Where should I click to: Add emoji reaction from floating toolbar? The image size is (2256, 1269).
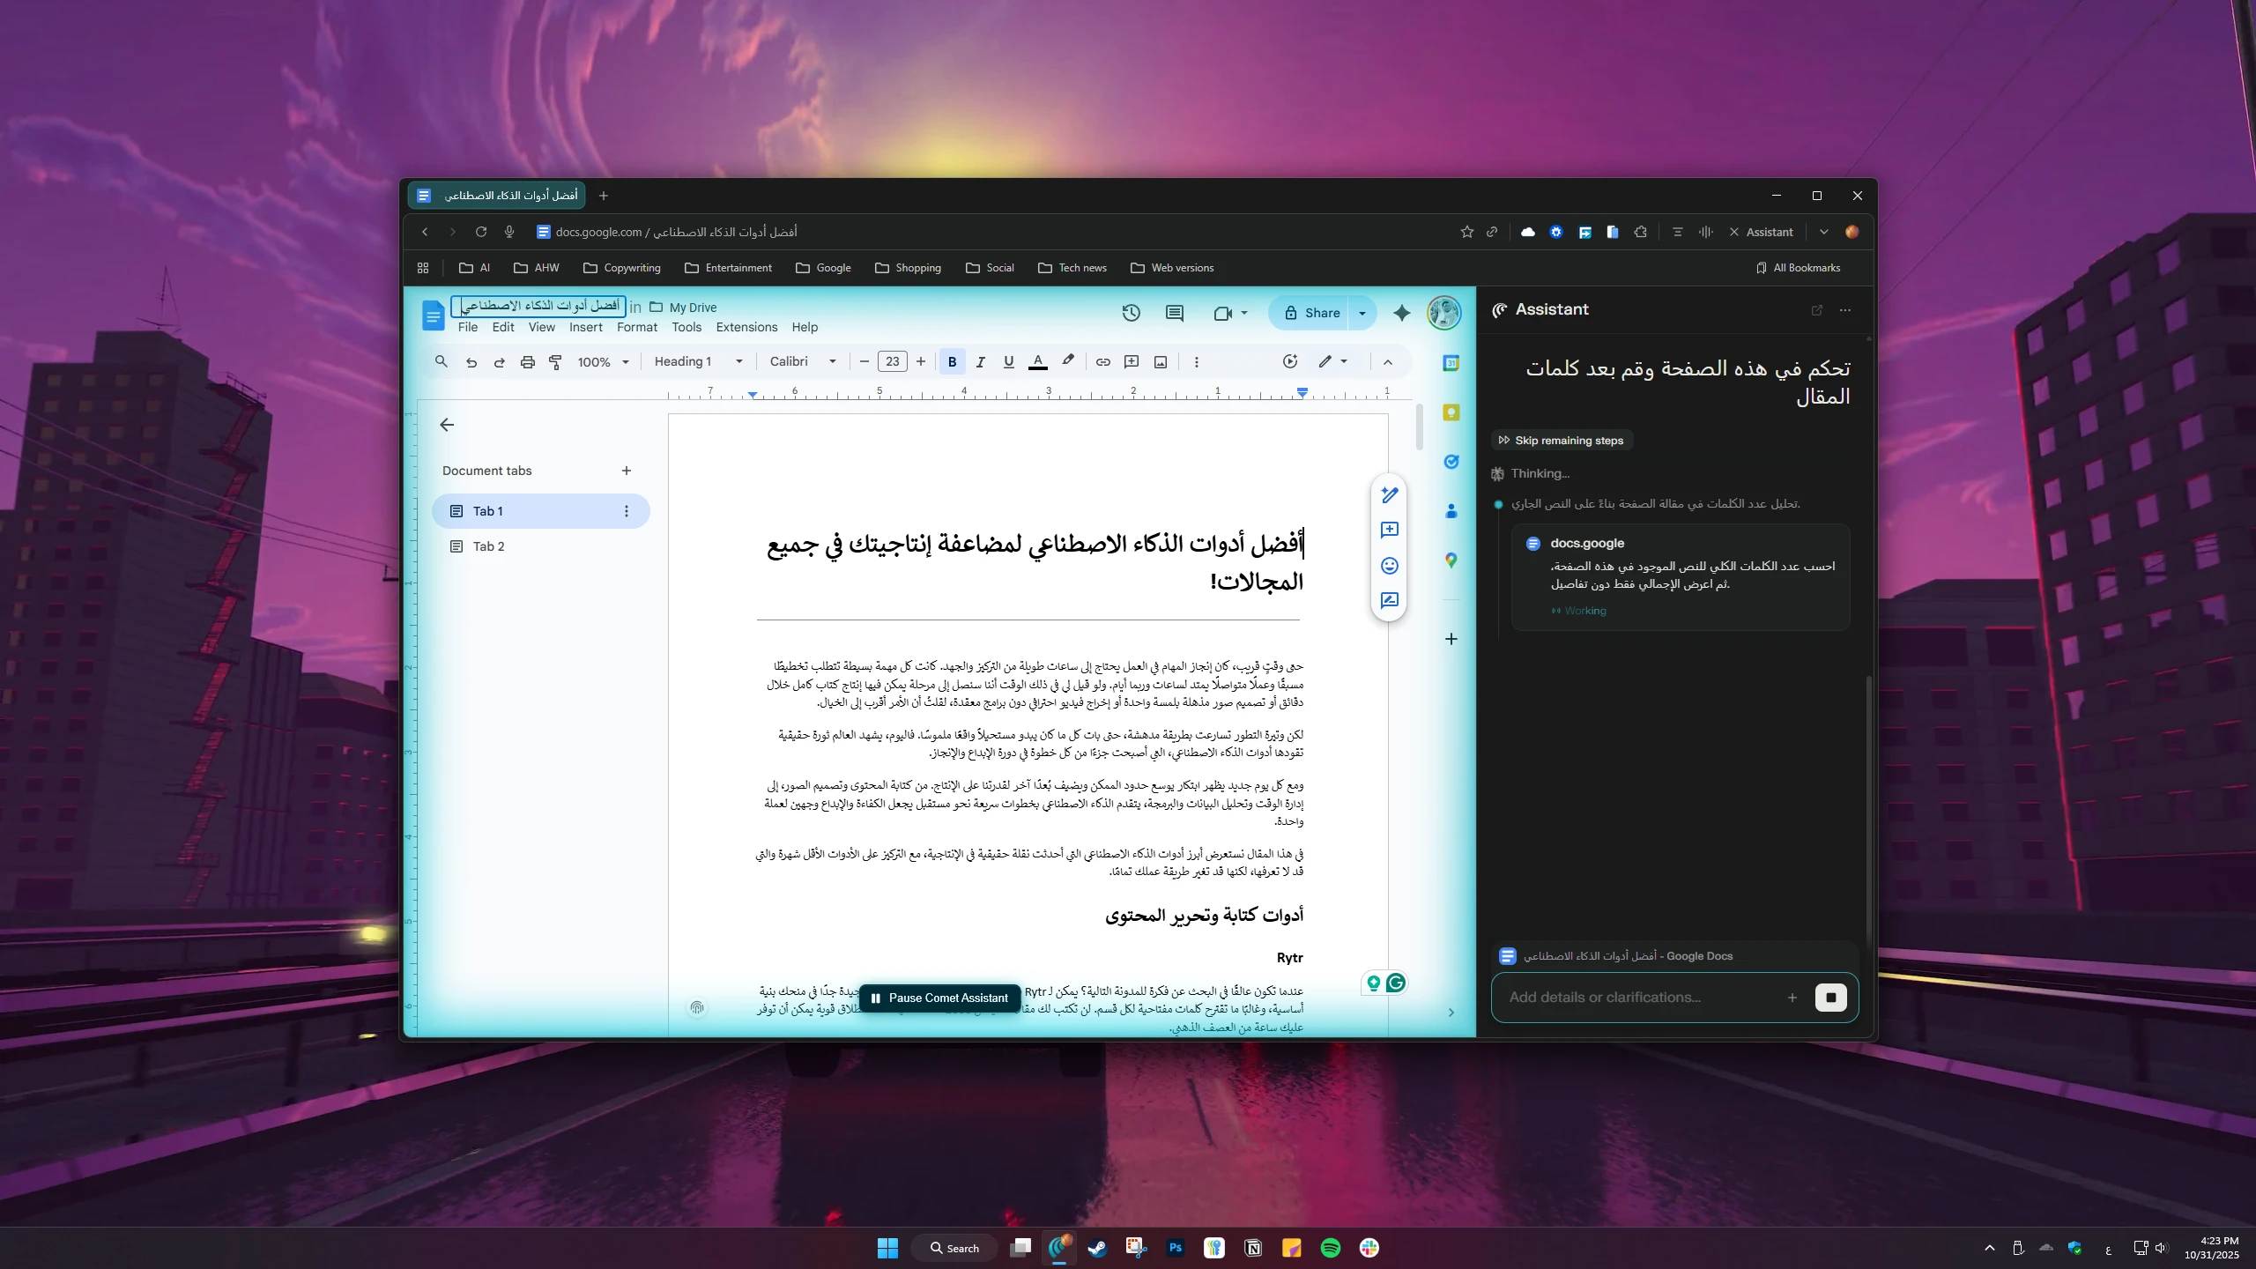click(1390, 566)
